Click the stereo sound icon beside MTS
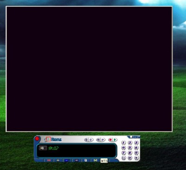The image size is (186, 170). pyautogui.click(x=95, y=160)
